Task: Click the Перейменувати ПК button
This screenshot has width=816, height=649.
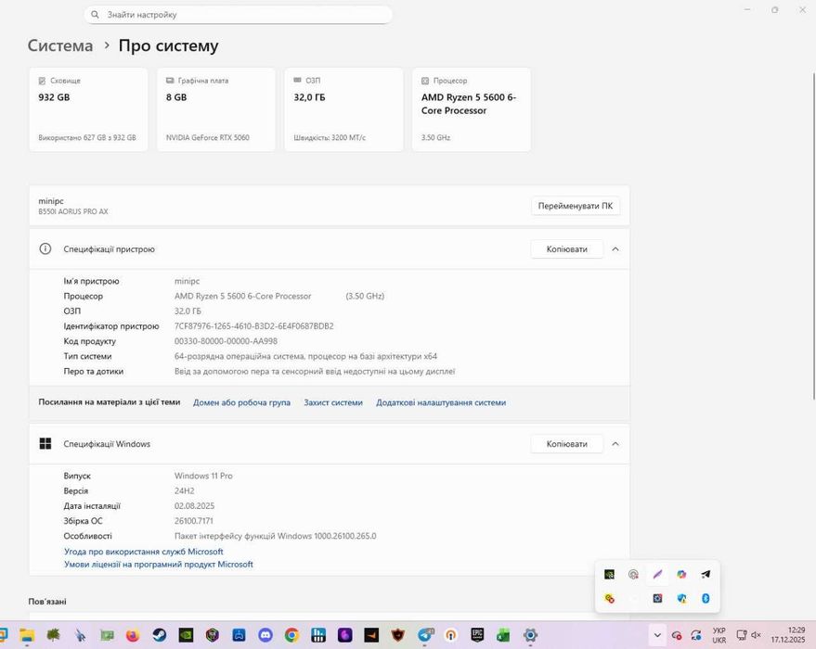Action: click(575, 206)
